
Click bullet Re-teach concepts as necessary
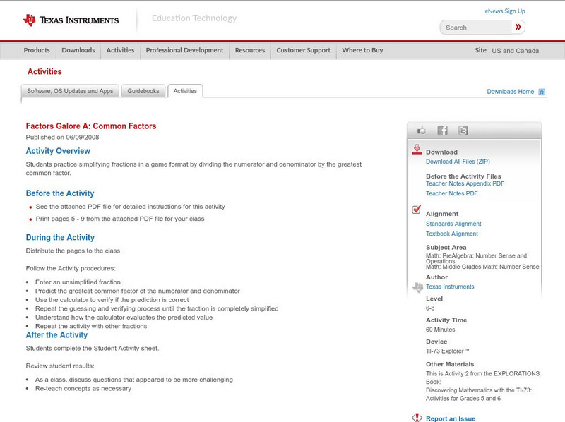(83, 389)
